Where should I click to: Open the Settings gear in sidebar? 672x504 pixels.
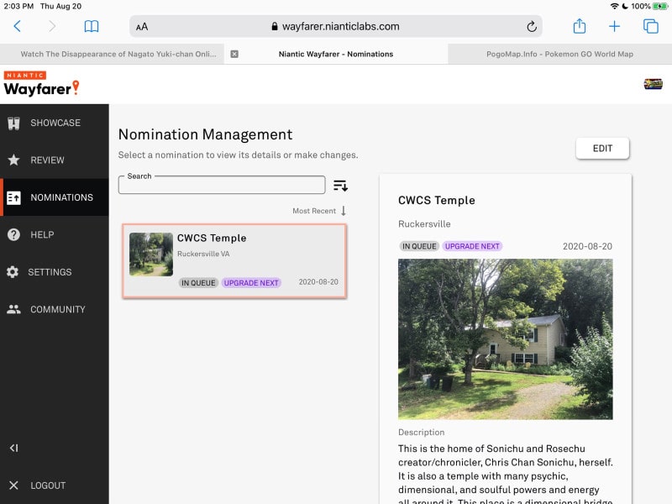[13, 272]
